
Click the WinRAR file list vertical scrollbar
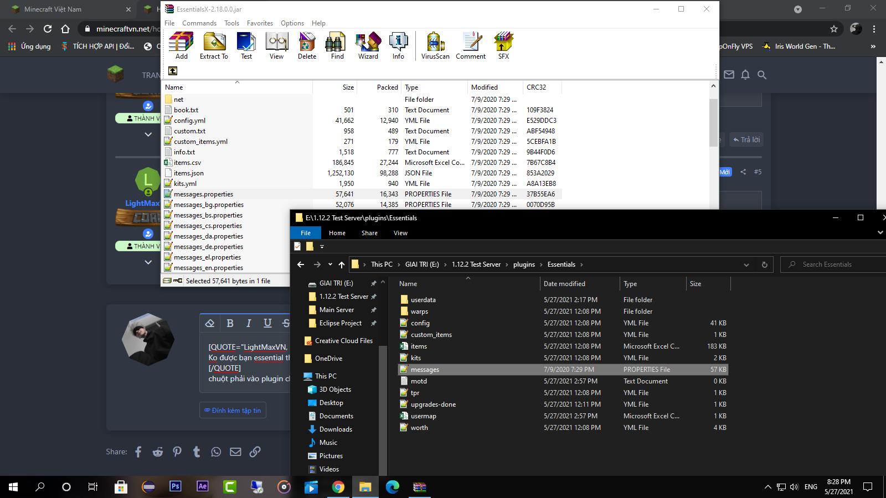pos(713,122)
